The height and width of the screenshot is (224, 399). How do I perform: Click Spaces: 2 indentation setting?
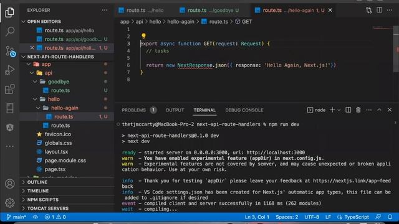(x=287, y=217)
